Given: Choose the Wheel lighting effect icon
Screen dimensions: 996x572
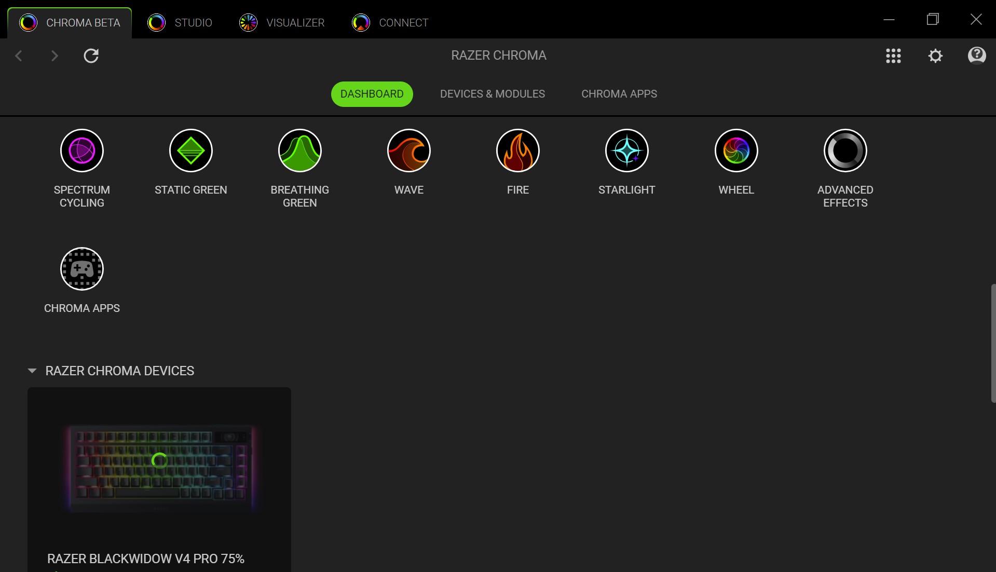Looking at the screenshot, I should 736,151.
